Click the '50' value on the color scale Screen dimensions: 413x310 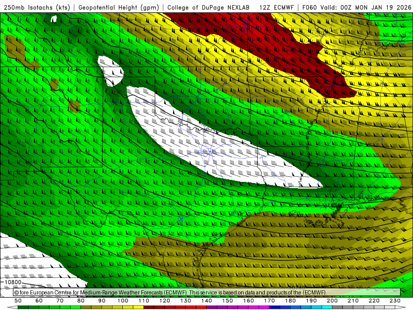(x=18, y=301)
